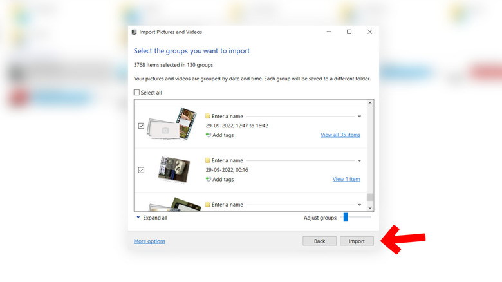
Task: Uncheck the 29-09-2022, 00:16 group checkbox
Action: tap(141, 170)
